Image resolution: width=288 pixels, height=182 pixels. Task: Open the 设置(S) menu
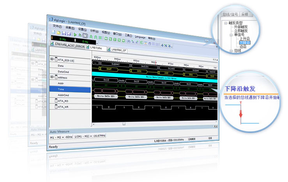83,29
